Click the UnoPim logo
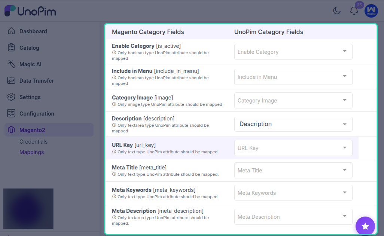Viewport: 384px width, 236px height. tap(30, 11)
